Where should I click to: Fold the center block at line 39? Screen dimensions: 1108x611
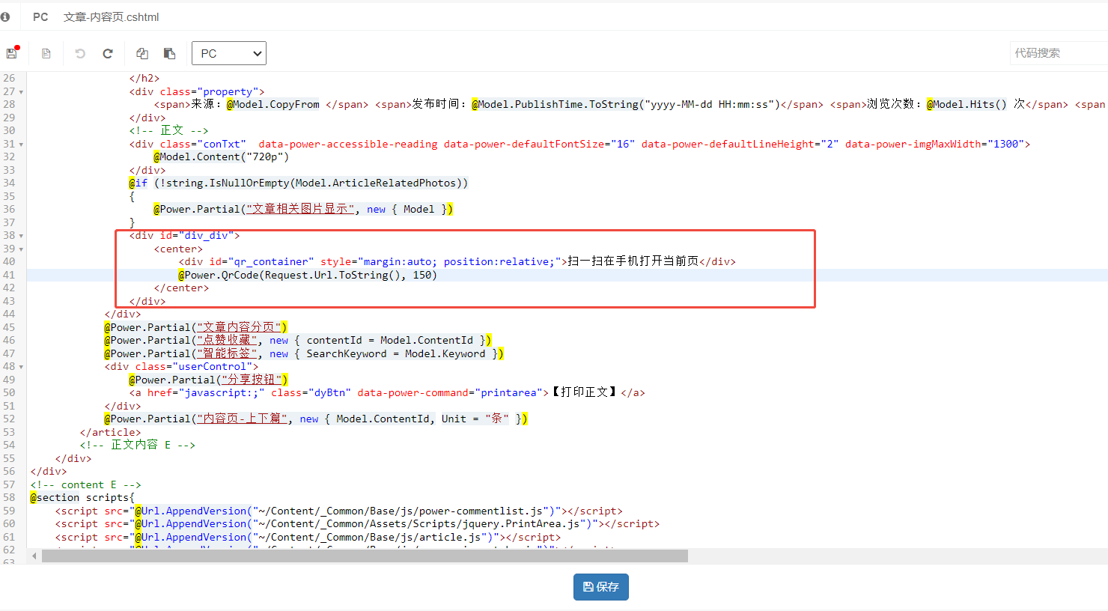tap(21, 249)
